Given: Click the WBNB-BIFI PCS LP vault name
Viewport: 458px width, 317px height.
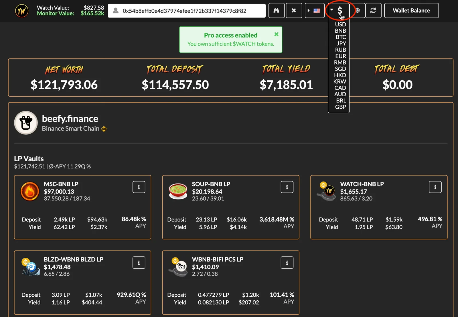Looking at the screenshot, I should point(218,259).
